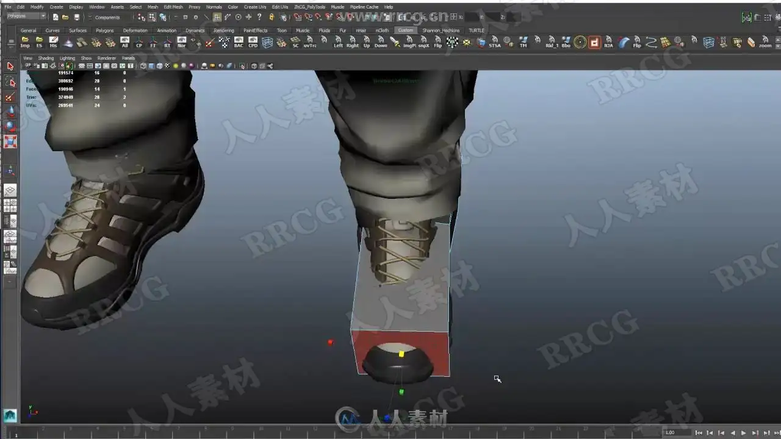Screen dimensions: 781x439
Task: Create new scene from status line
Action: 56,17
